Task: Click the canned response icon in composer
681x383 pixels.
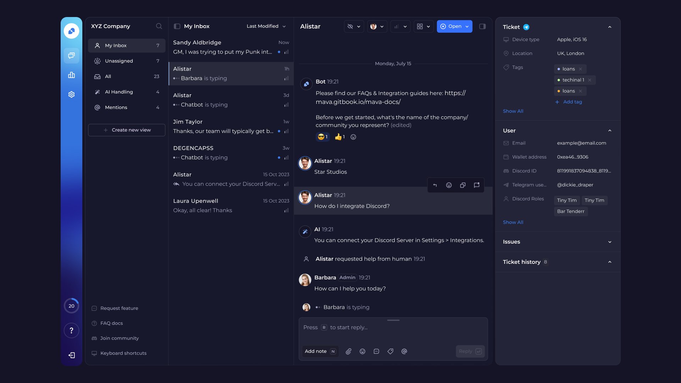Action: [x=376, y=351]
